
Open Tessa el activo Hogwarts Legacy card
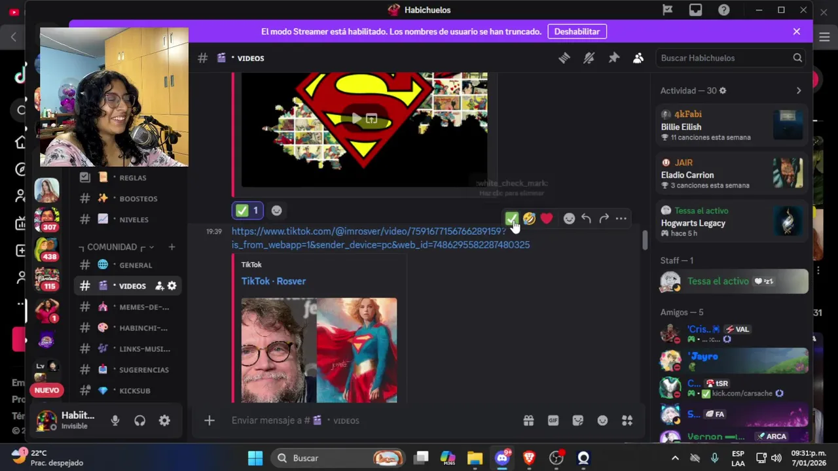pos(732,222)
